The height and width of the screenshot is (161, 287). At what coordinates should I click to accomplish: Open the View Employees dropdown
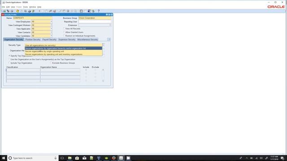click(51, 21)
